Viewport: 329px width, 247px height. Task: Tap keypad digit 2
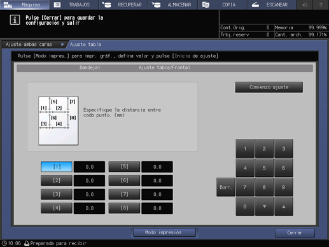[264, 148]
